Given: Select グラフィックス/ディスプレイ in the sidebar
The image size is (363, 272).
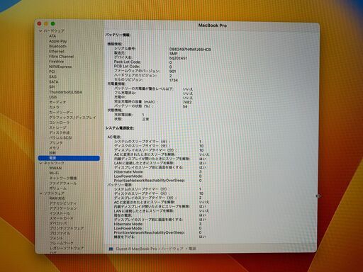Looking at the screenshot, I should tap(72, 118).
